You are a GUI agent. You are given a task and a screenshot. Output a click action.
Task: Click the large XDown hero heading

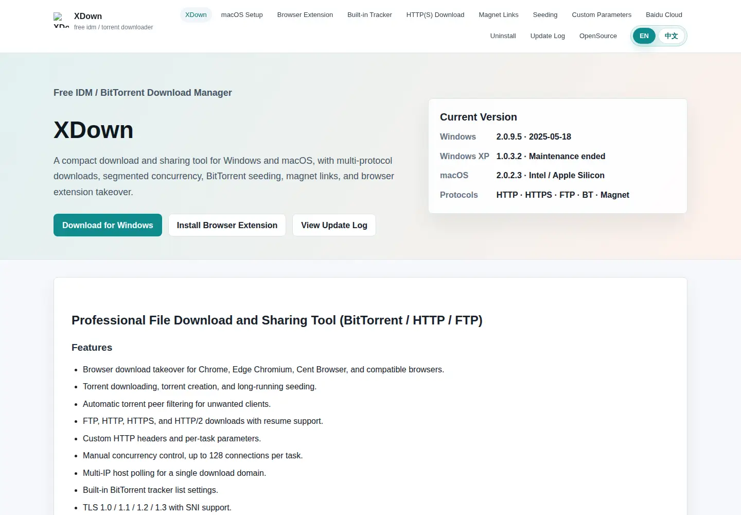click(x=94, y=130)
